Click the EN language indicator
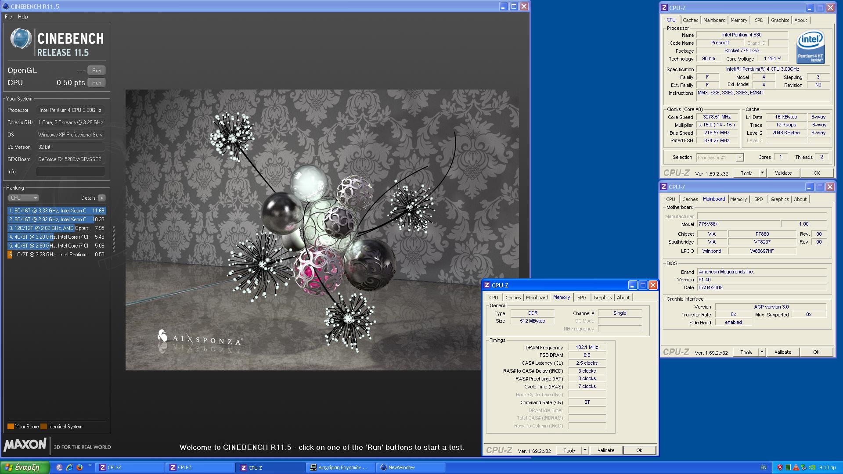Image resolution: width=843 pixels, height=474 pixels. point(764,467)
